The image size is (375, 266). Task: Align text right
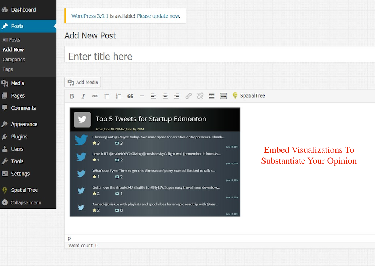(x=177, y=96)
